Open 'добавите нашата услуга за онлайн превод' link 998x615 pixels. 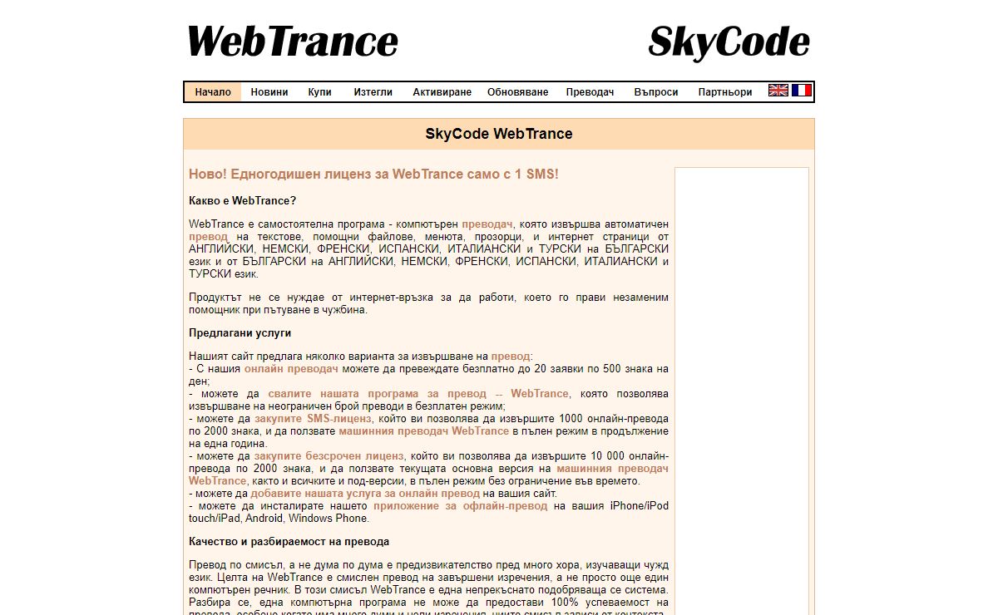coord(365,494)
